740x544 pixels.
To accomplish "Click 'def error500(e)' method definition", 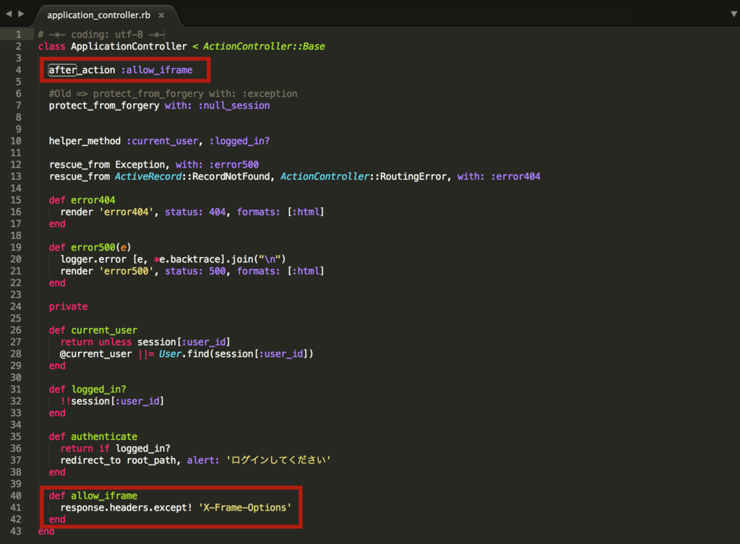I will [90, 247].
